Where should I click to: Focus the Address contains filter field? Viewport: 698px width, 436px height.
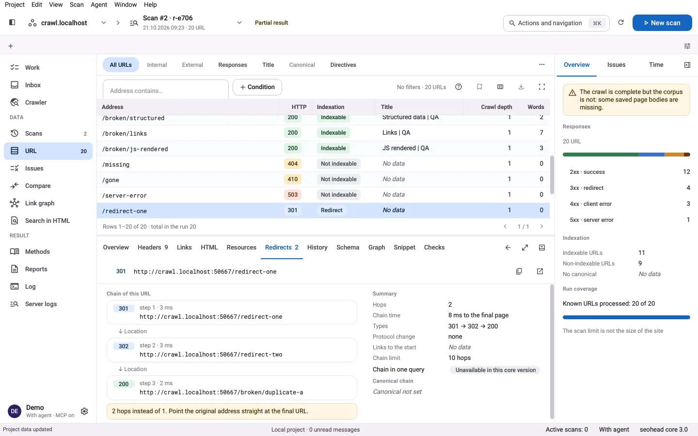click(166, 90)
